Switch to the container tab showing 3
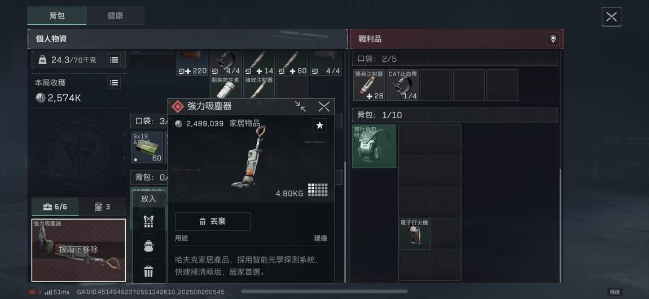 click(102, 207)
